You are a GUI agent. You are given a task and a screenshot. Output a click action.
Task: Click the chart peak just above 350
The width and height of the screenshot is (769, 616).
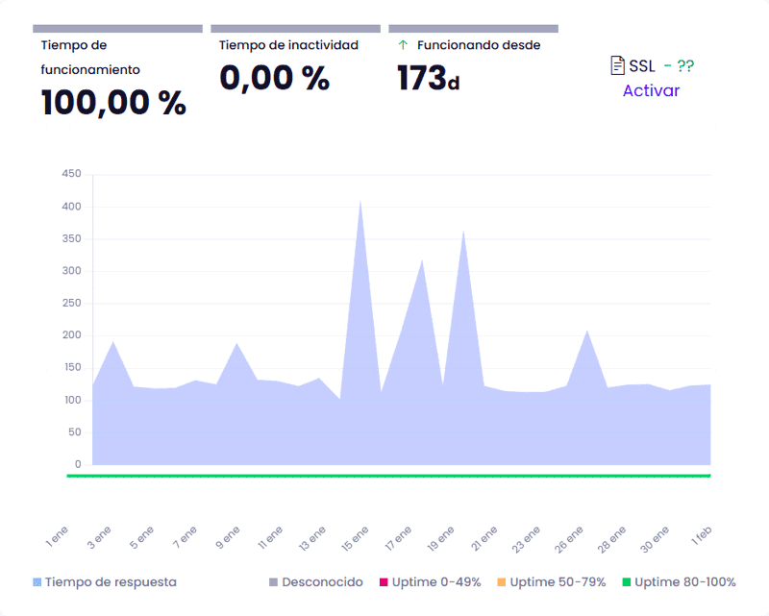coord(463,232)
